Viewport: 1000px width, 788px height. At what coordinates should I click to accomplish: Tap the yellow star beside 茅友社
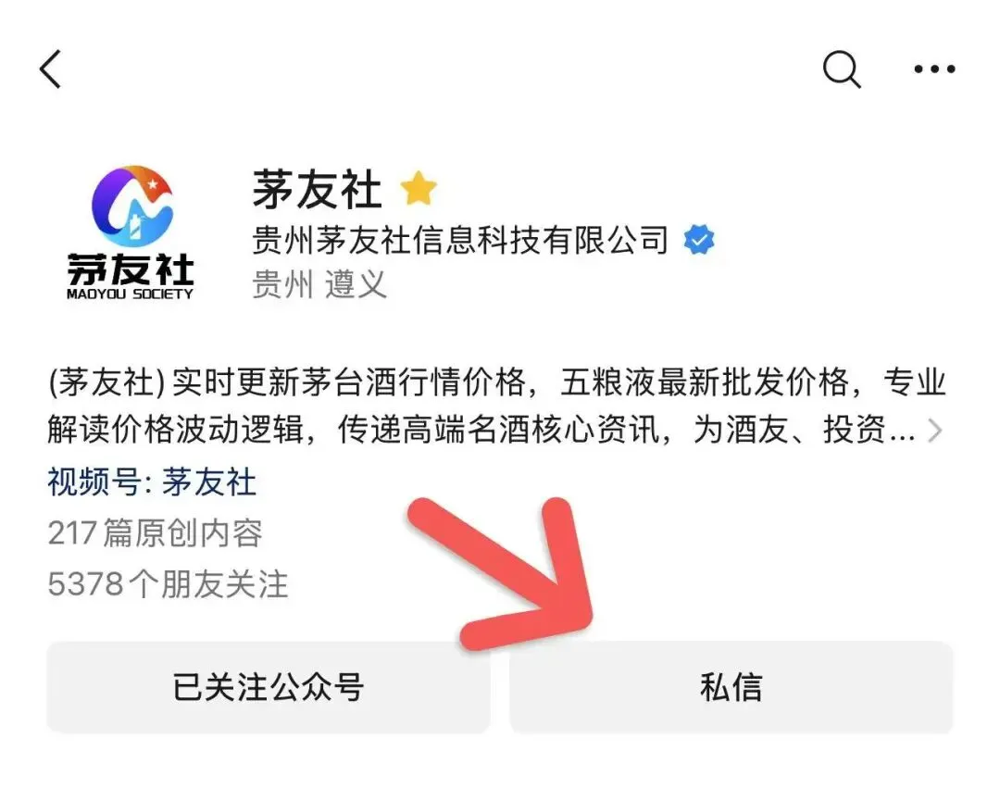[419, 188]
